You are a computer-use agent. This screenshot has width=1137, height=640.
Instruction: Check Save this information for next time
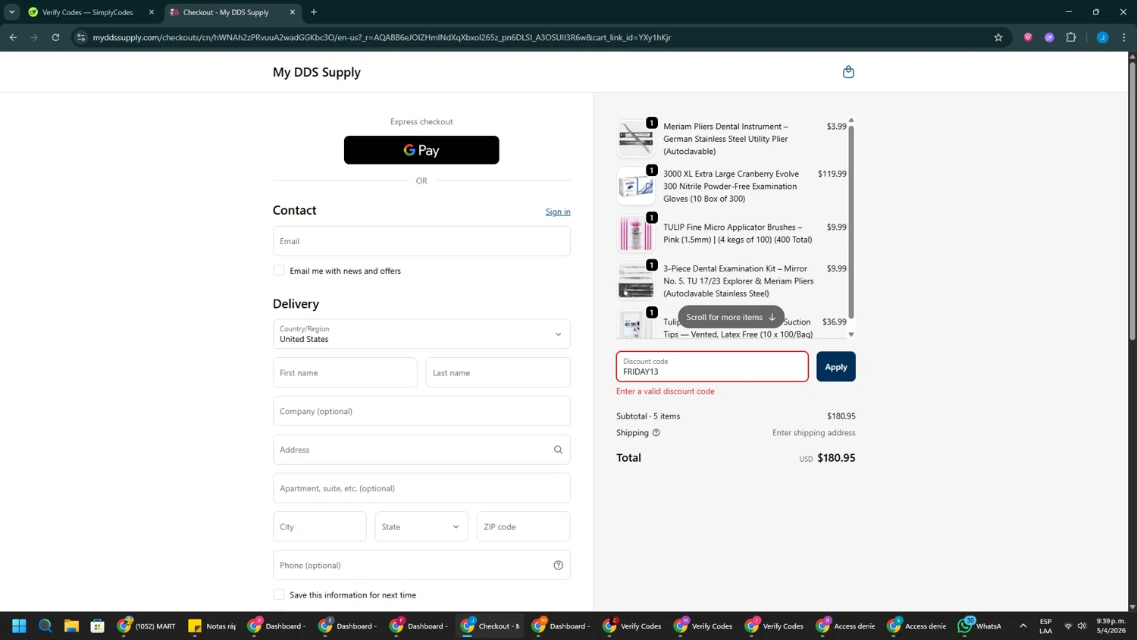pyautogui.click(x=279, y=595)
